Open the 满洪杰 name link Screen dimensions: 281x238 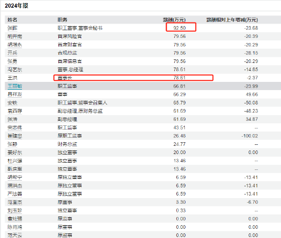15,186
